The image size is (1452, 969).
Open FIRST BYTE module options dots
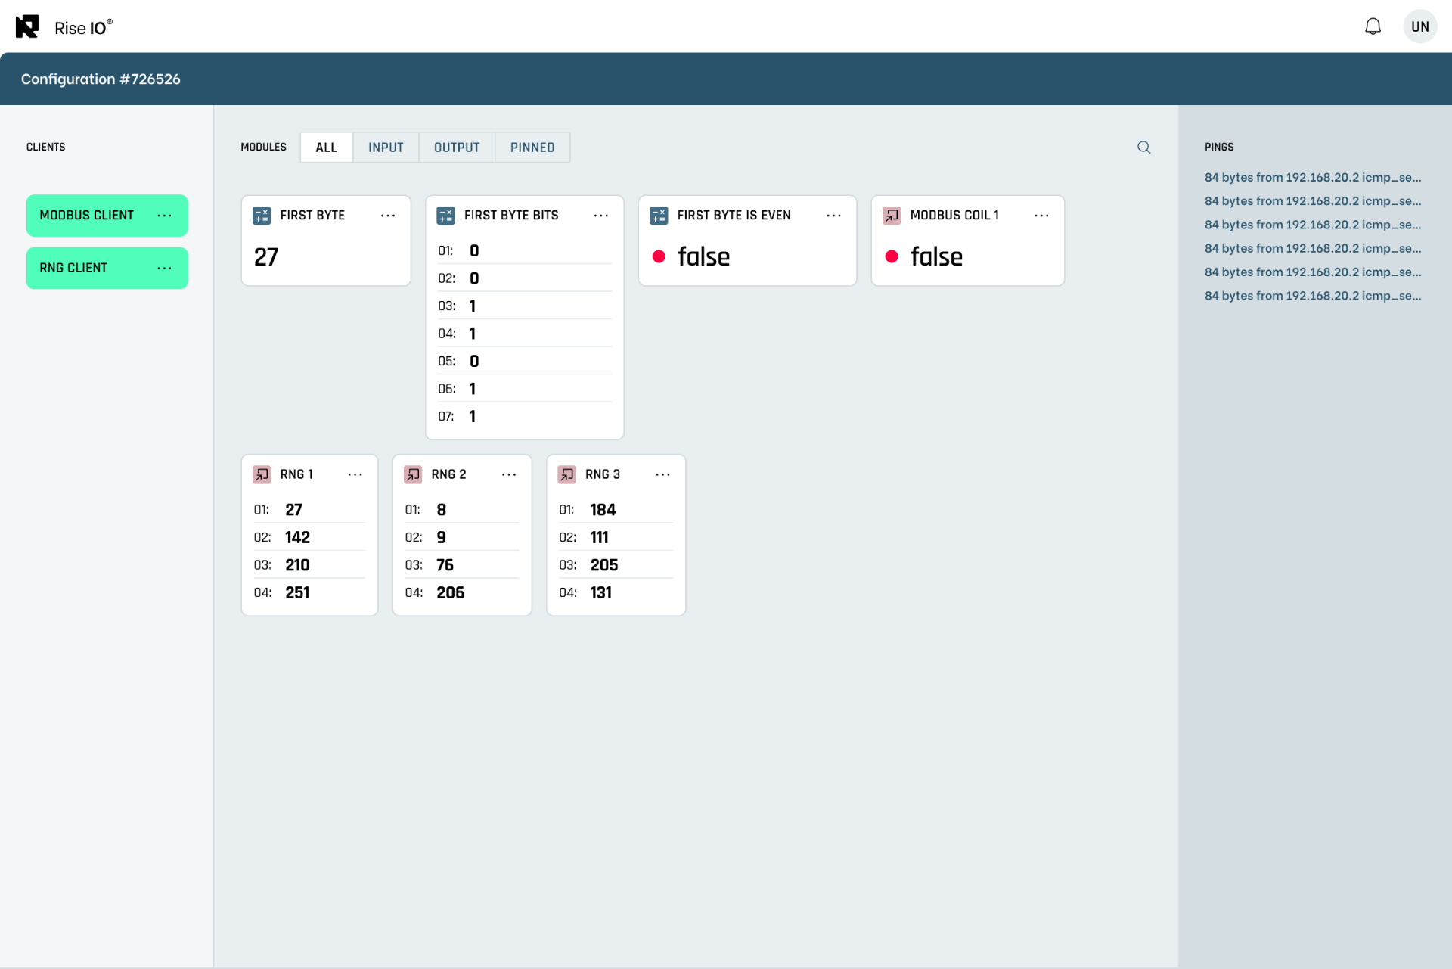pos(388,216)
